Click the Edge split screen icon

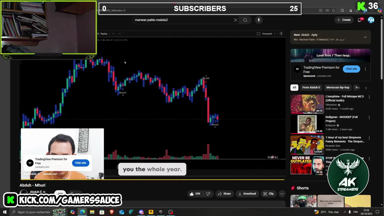click(320, 10)
